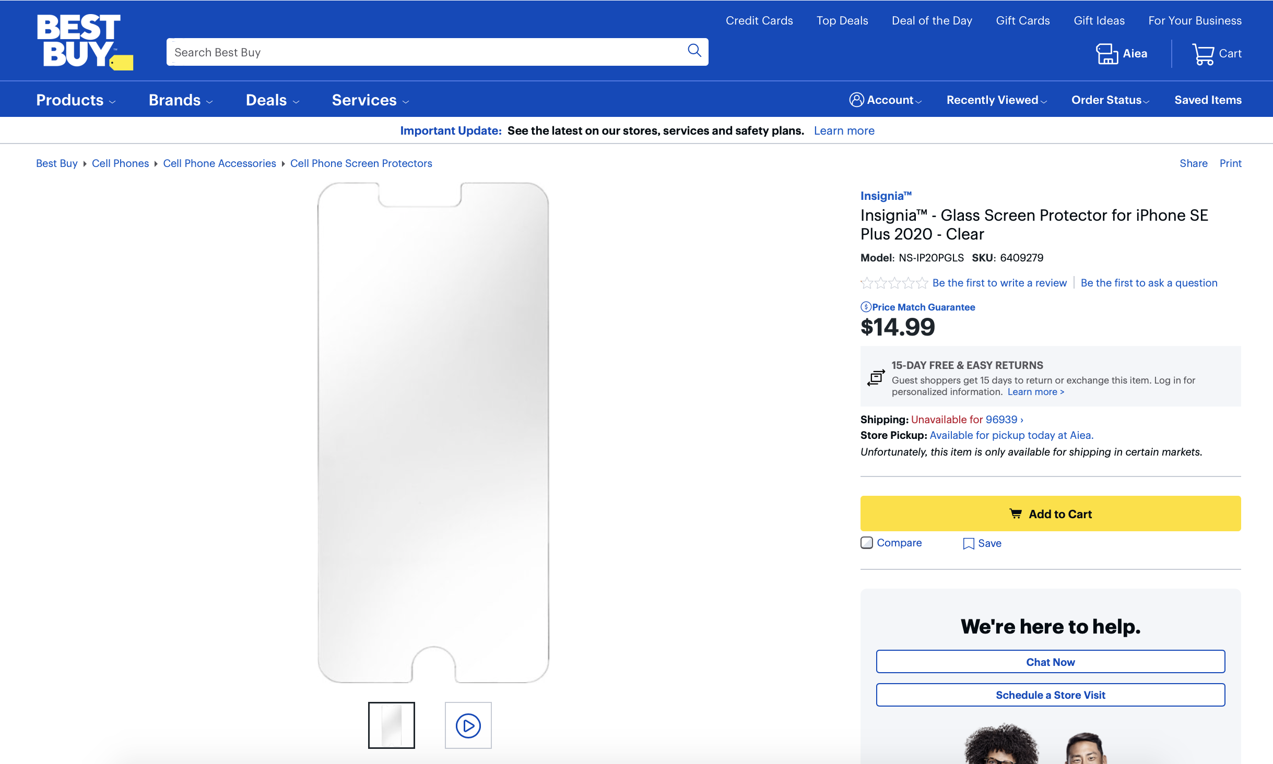Expand the Brands dropdown

point(180,100)
